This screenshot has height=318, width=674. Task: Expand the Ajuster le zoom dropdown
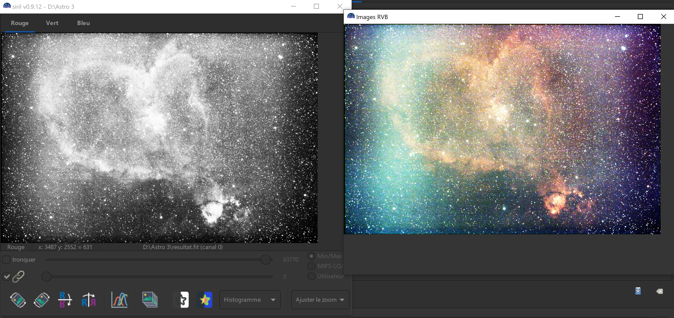pos(320,300)
